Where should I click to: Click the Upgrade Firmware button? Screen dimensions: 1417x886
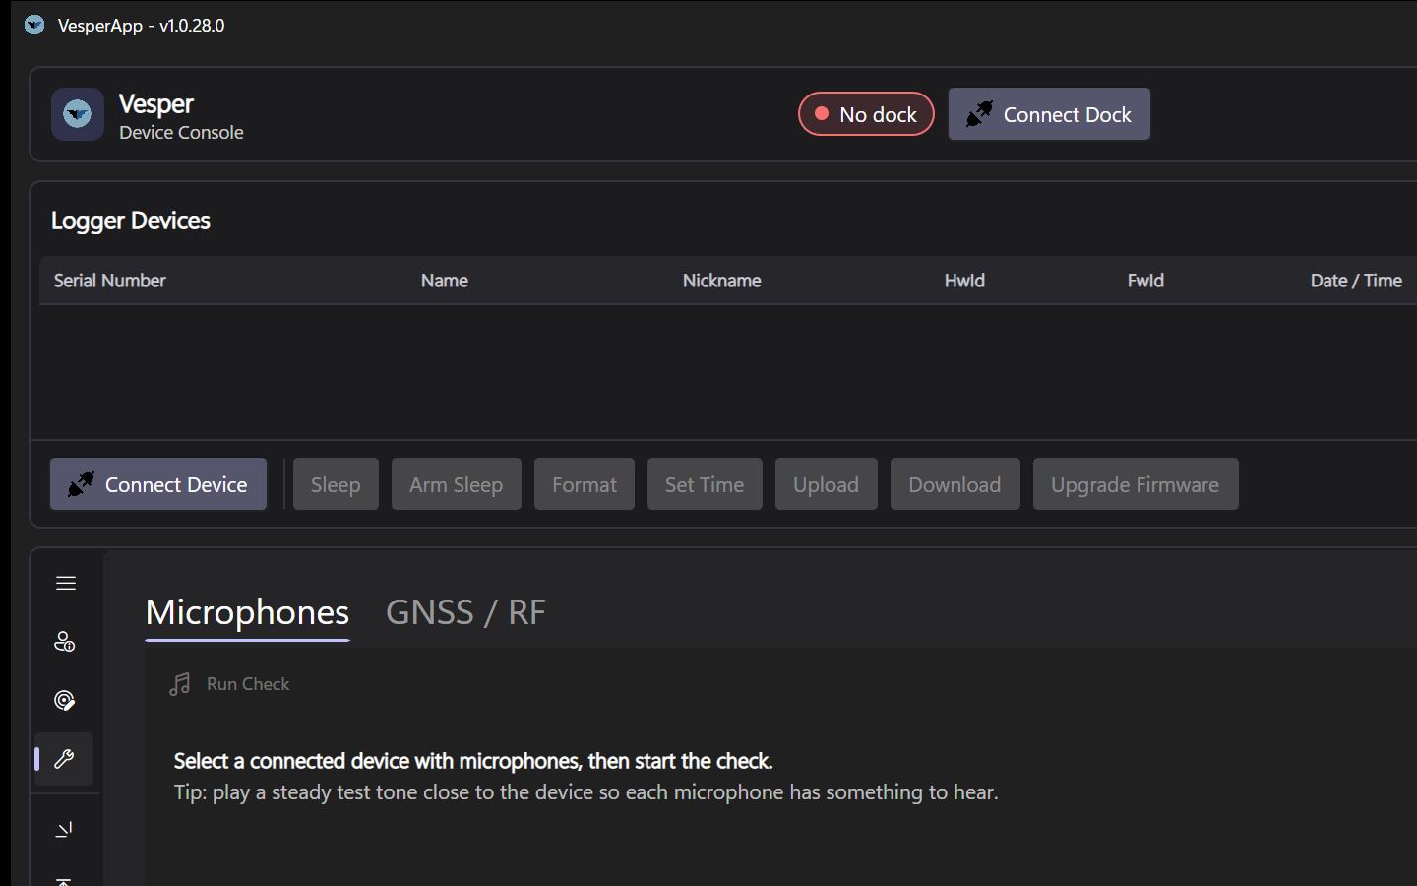point(1136,484)
